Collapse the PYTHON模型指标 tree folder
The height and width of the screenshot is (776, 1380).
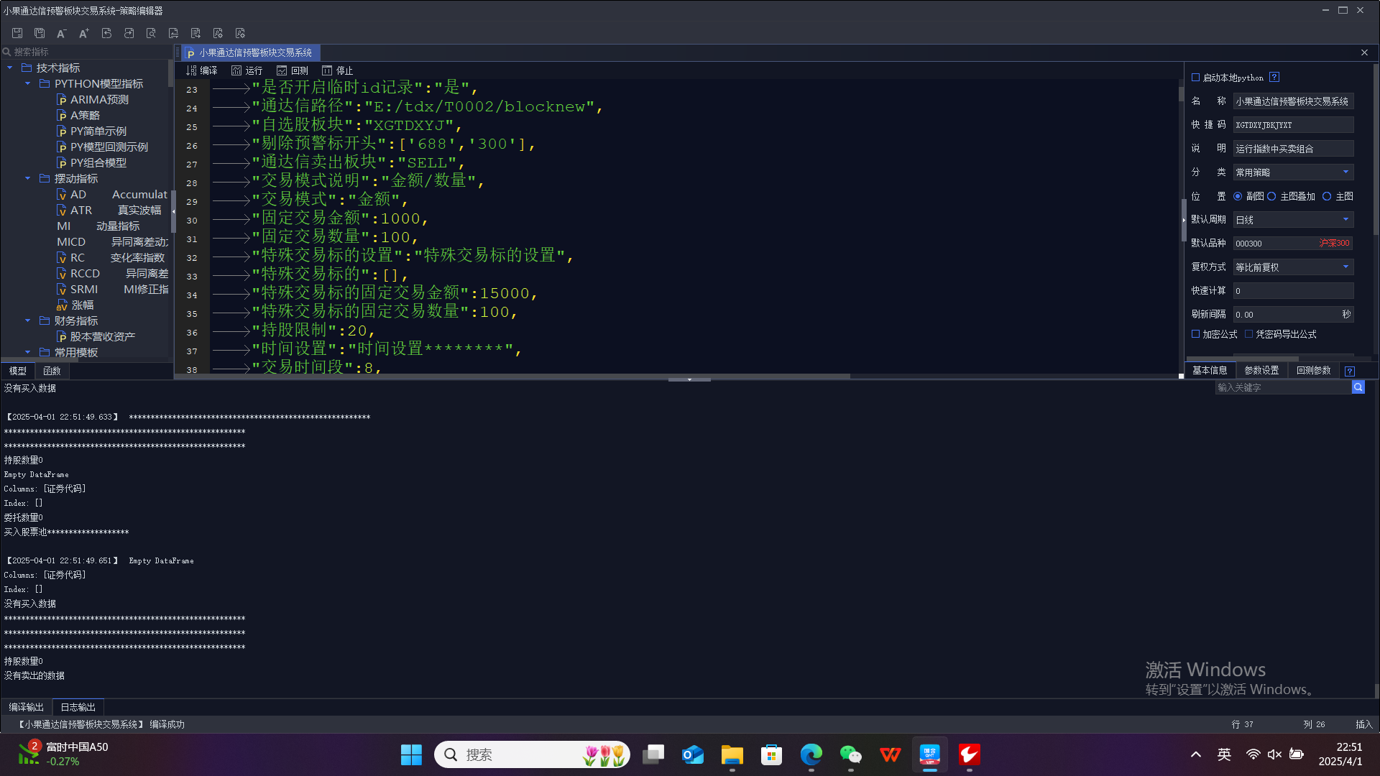click(28, 84)
